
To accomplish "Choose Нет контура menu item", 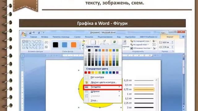I will (103, 77).
